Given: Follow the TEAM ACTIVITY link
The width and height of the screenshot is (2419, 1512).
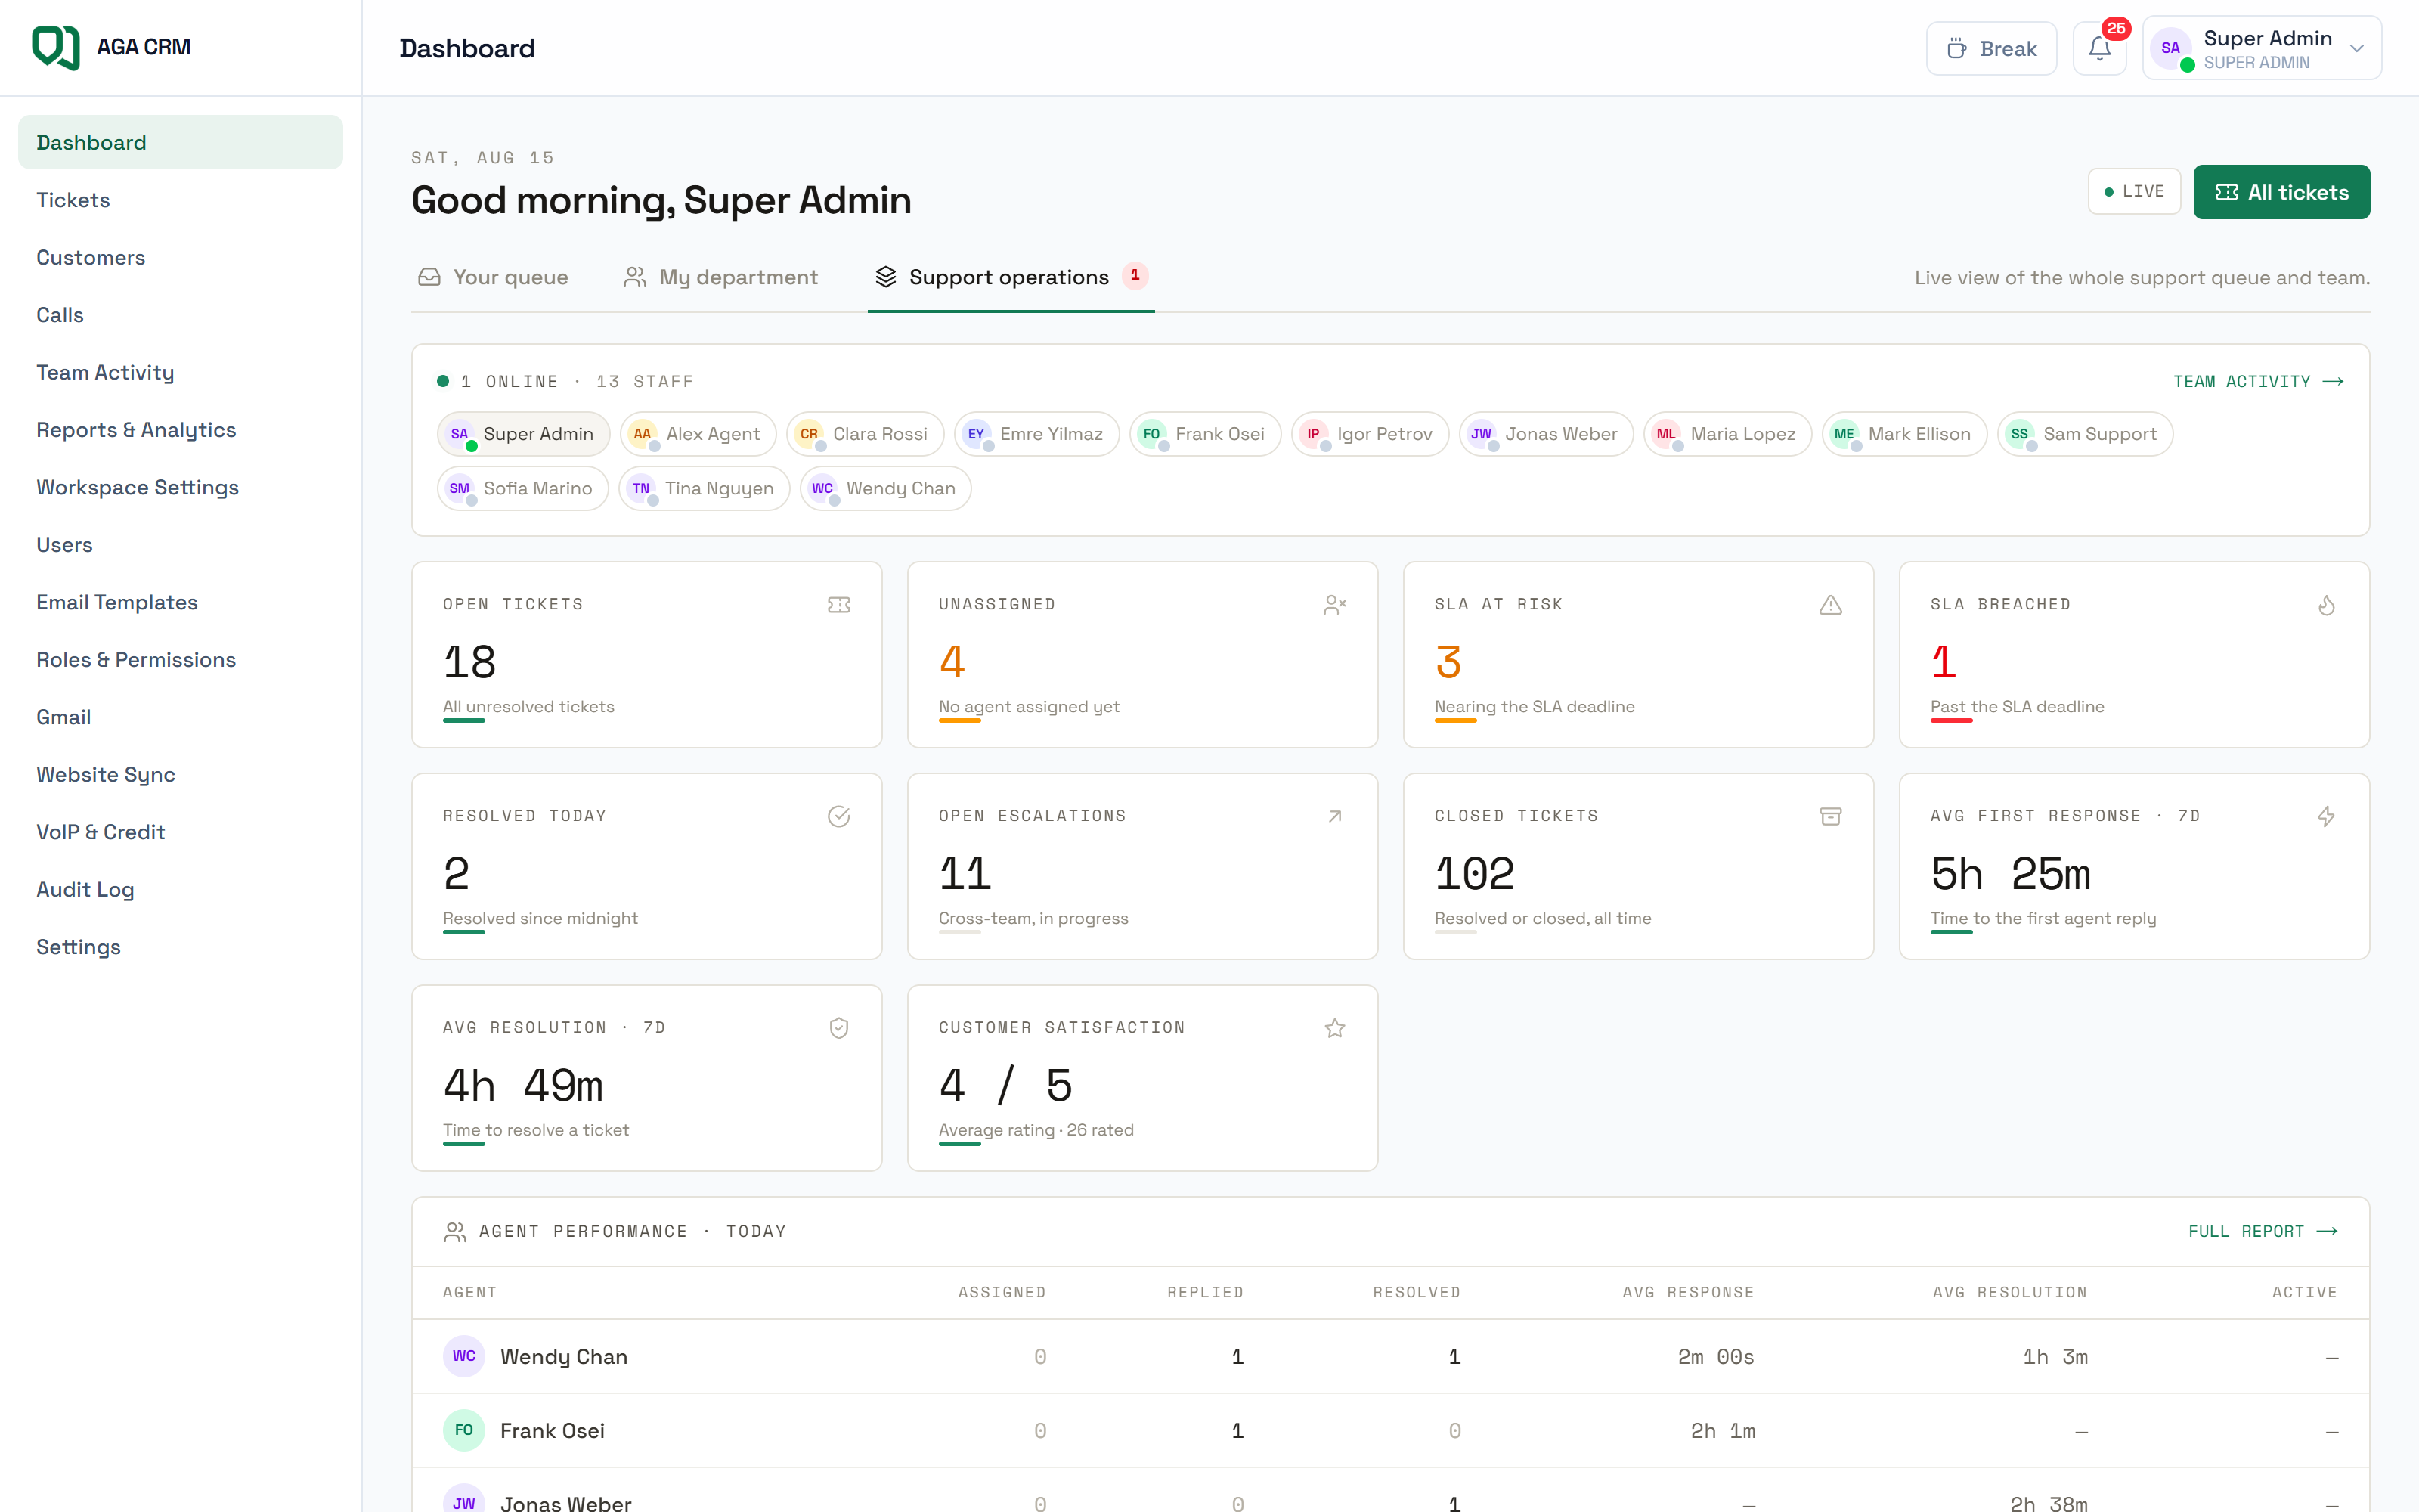Looking at the screenshot, I should click(x=2258, y=381).
